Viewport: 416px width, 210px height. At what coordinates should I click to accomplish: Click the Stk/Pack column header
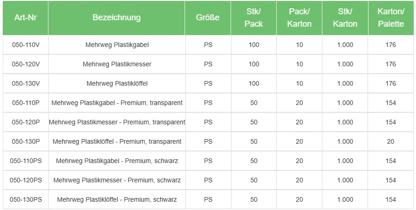[x=254, y=18]
